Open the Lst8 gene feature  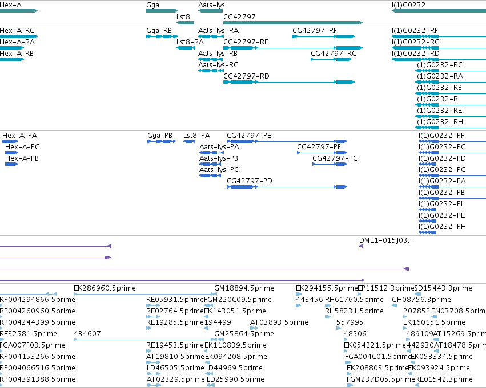[x=185, y=23]
